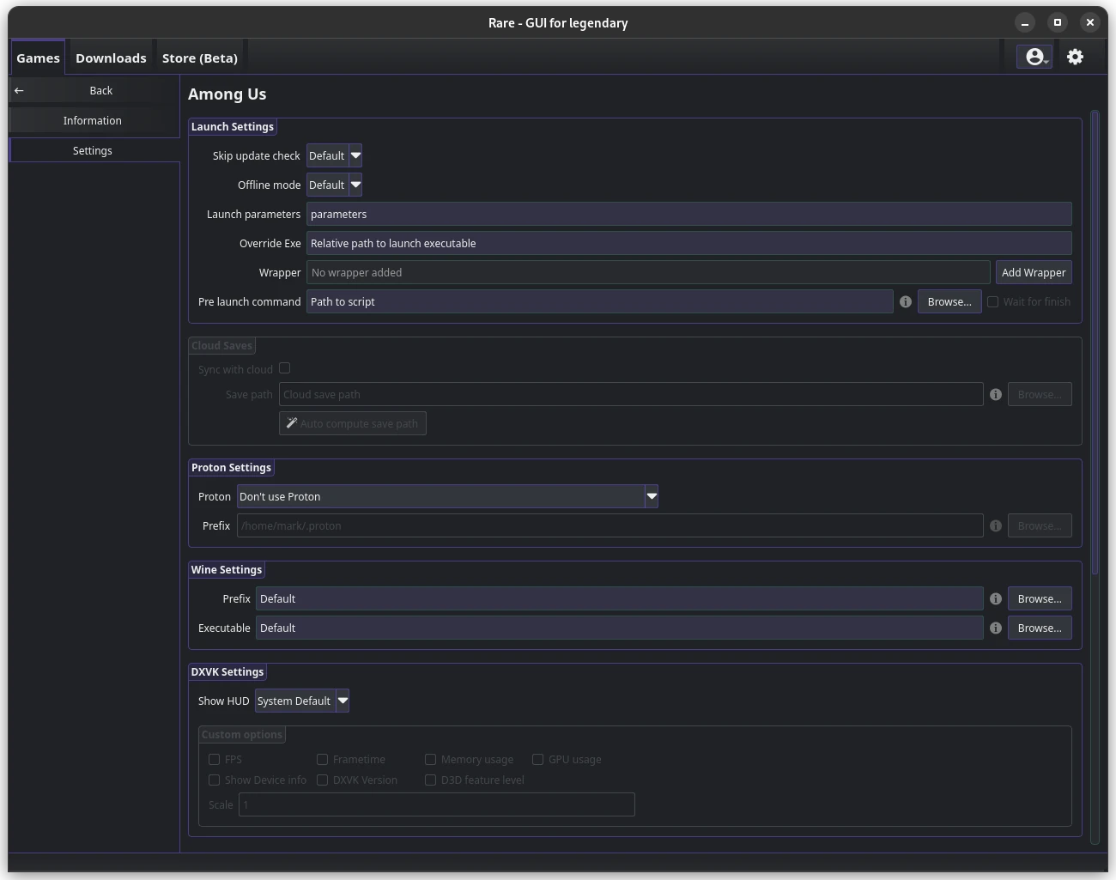
Task: Browse for Wine prefix
Action: pyautogui.click(x=1040, y=598)
